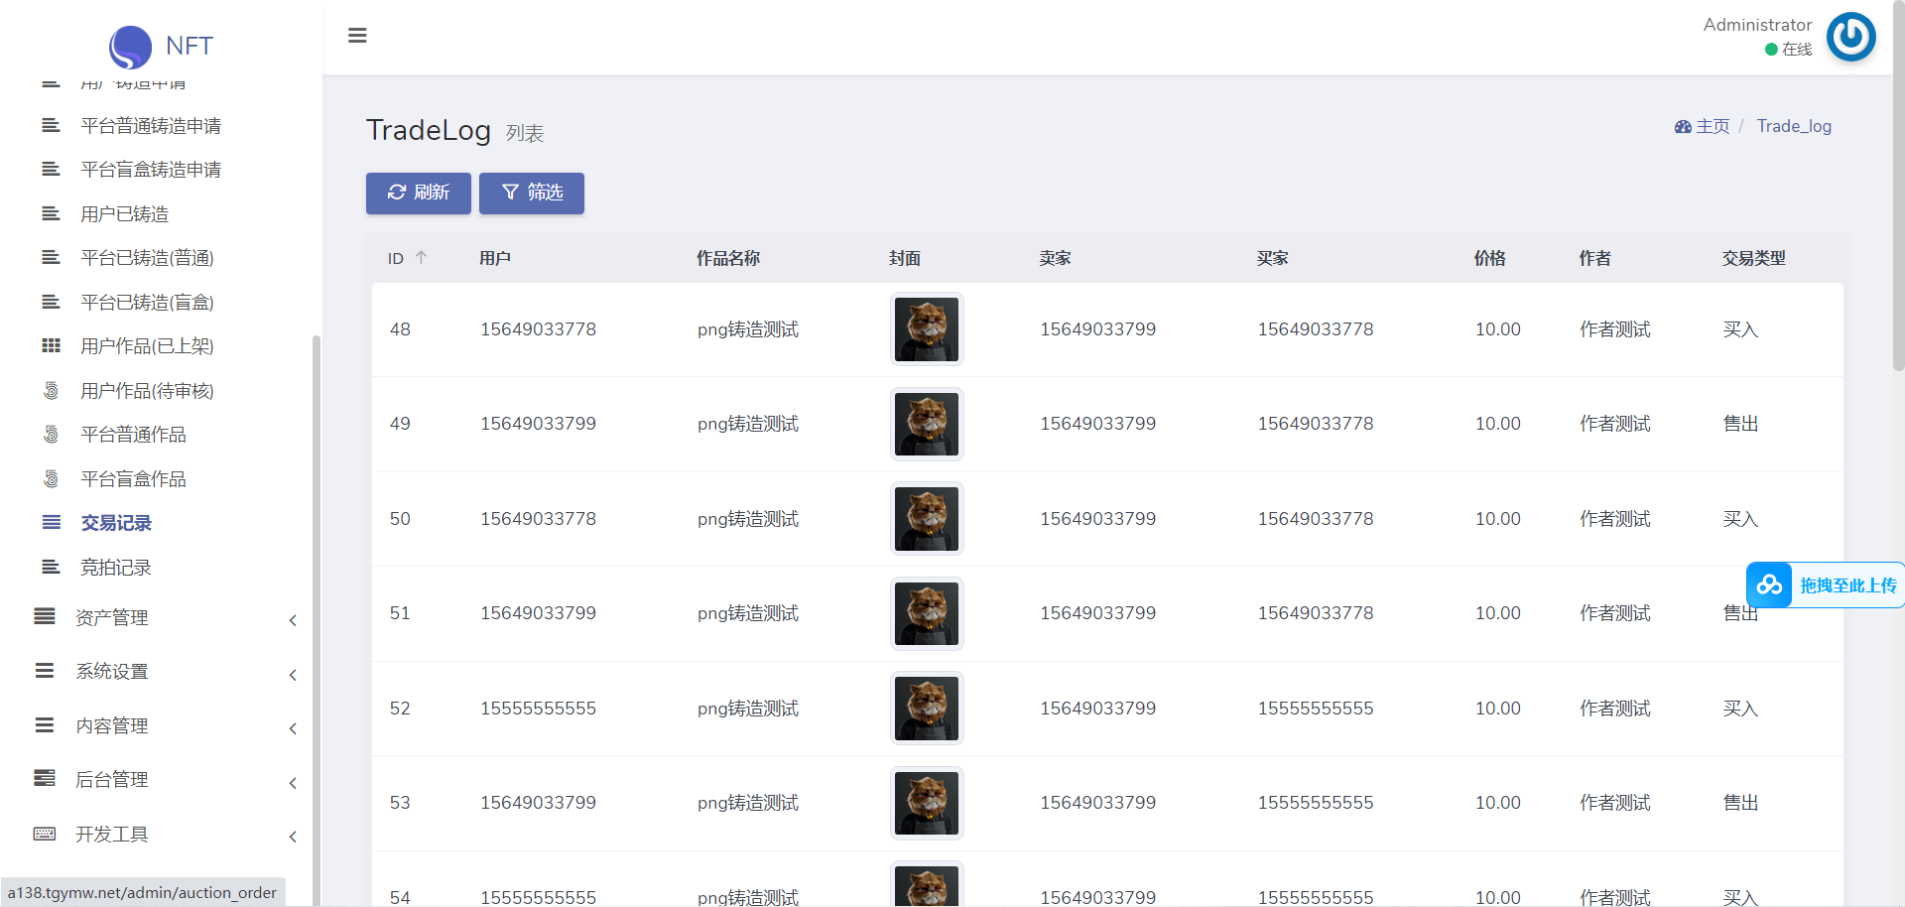Click the 刷新 refresh button
This screenshot has width=1905, height=907.
418,193
